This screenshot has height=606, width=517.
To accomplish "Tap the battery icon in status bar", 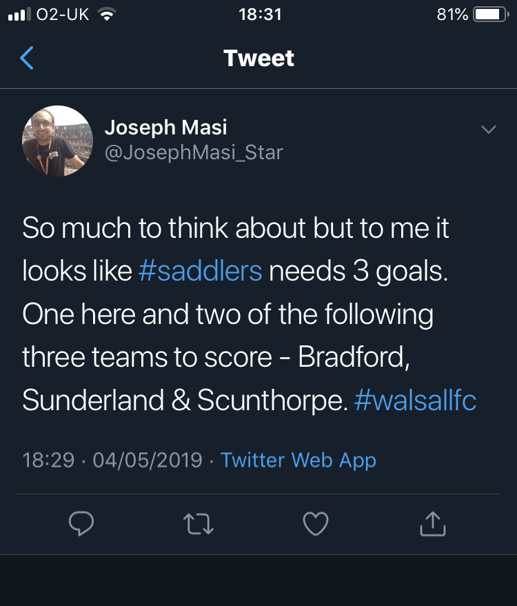I will [491, 14].
